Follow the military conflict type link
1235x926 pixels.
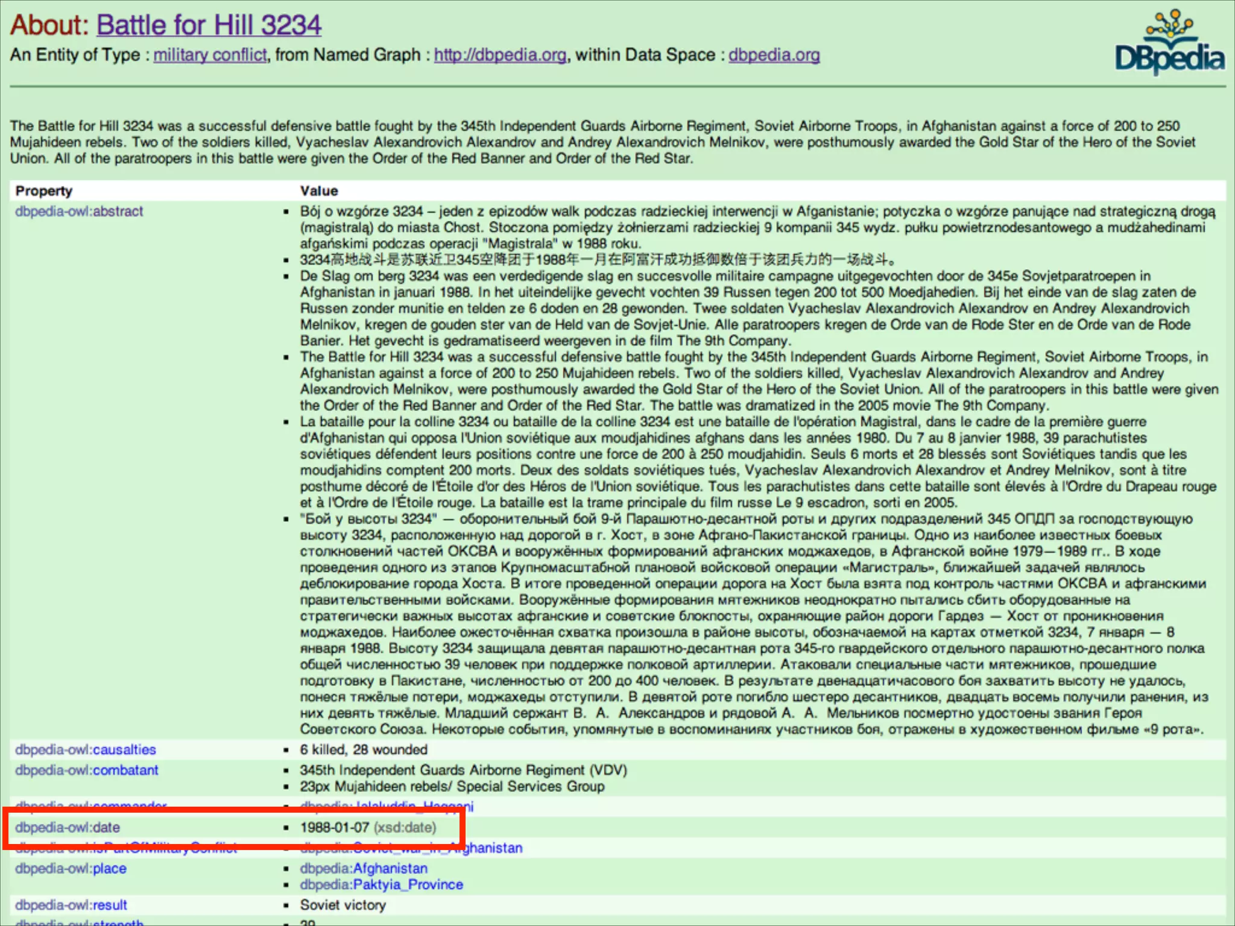[210, 55]
